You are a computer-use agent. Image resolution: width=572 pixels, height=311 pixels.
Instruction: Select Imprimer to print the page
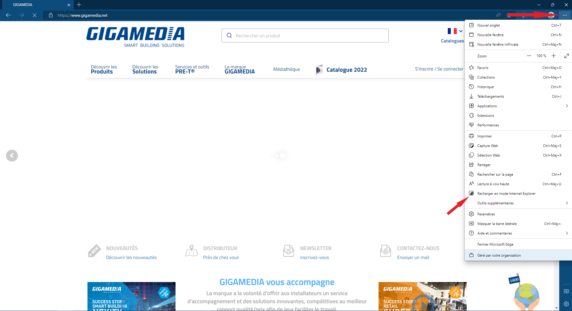(518, 136)
